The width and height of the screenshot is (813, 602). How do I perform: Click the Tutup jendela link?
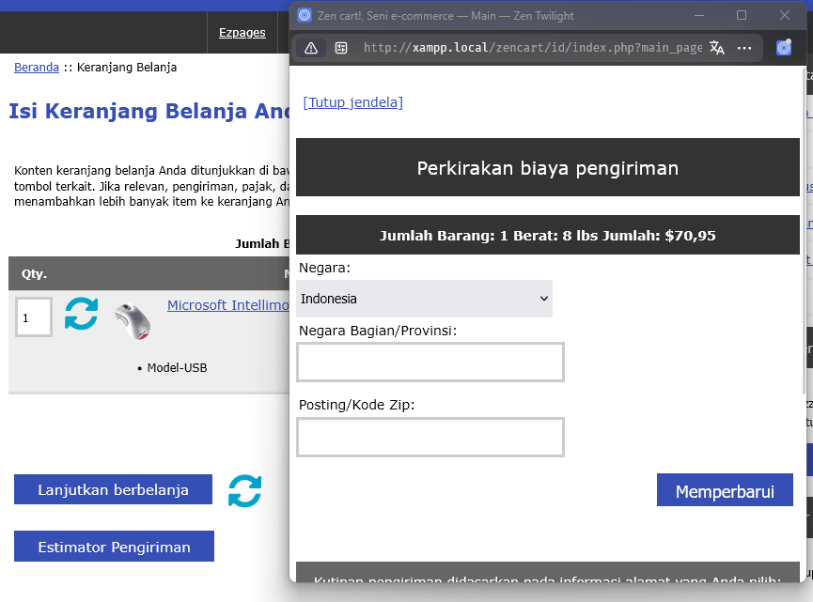(353, 102)
